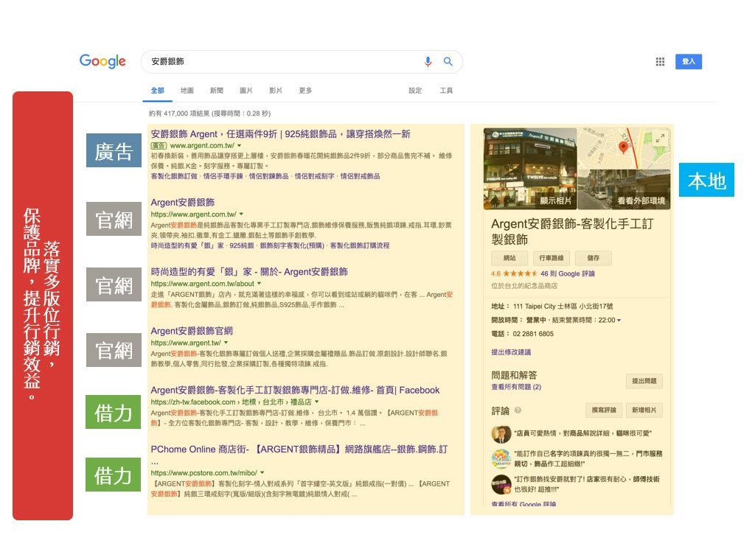Image resolution: width=755 pixels, height=535 pixels.
Task: Click reviewer avatar beside 店員可愛熱情 review
Action: click(x=501, y=434)
